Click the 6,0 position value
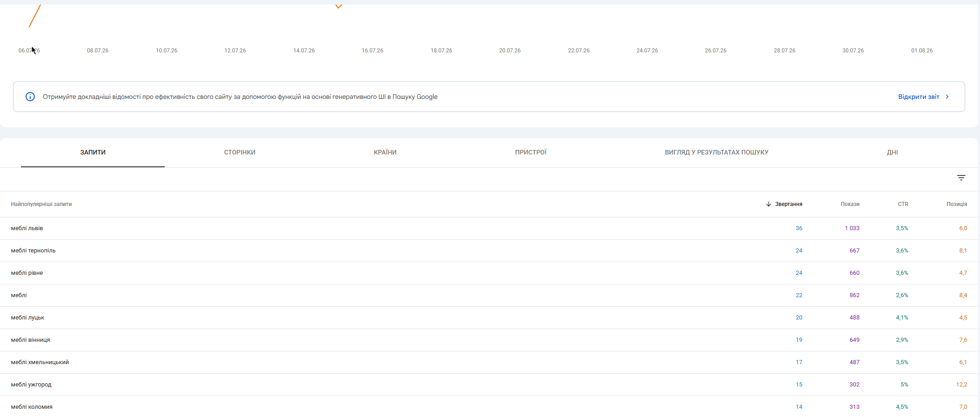The height and width of the screenshot is (417, 980). click(963, 228)
